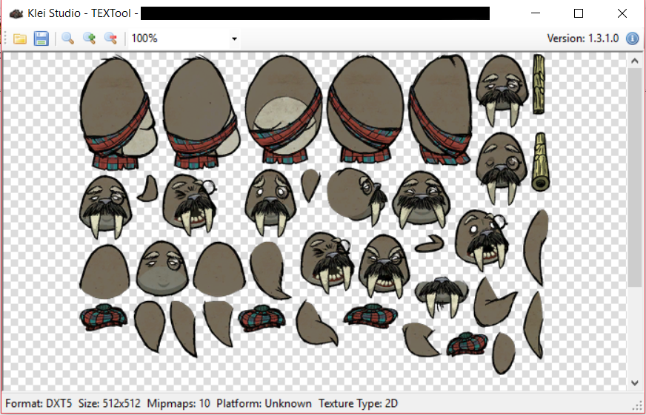
Task: Zoom in using the green plus magnifier
Action: point(90,38)
